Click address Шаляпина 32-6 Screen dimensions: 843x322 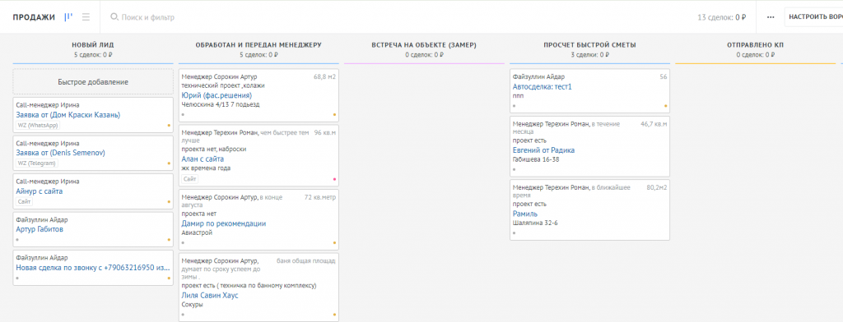point(535,223)
